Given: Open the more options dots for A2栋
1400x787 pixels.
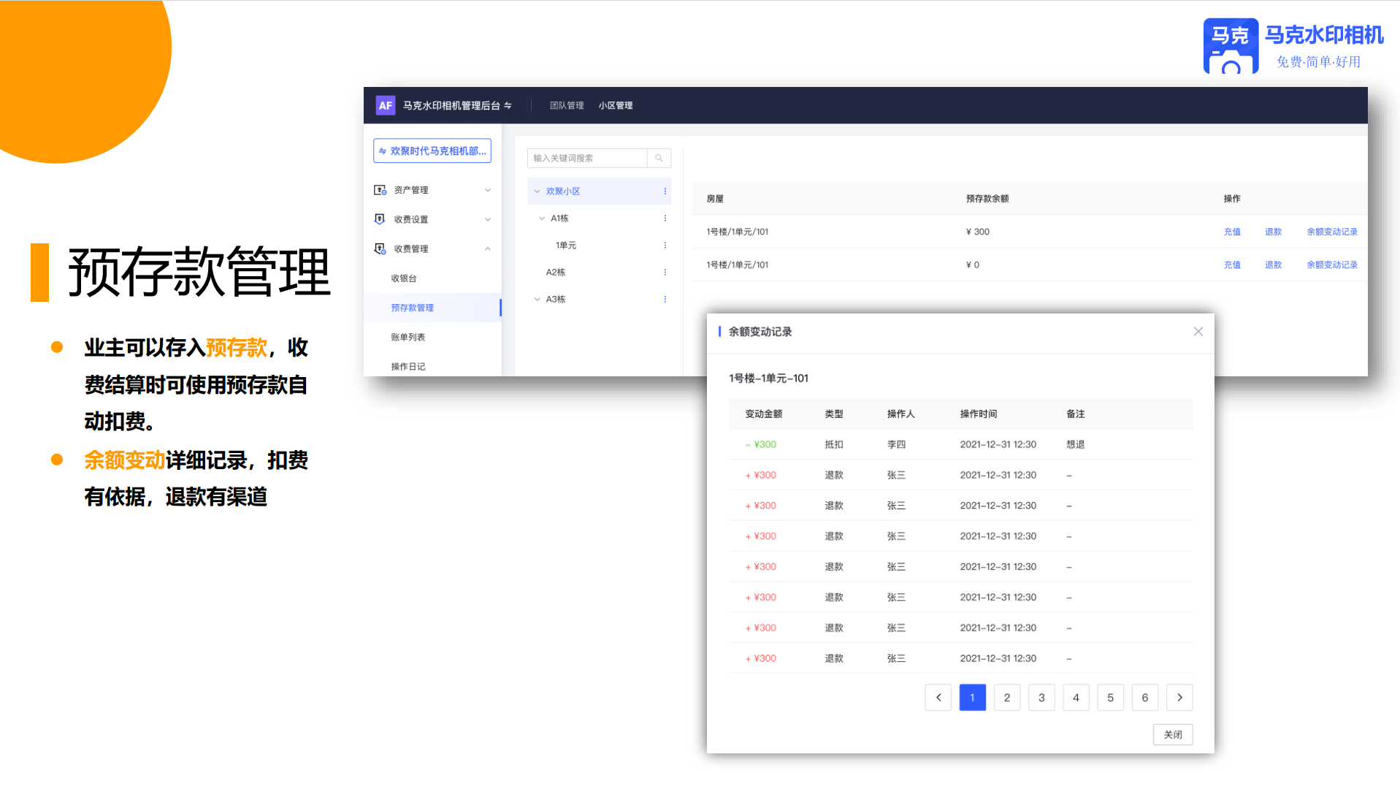Looking at the screenshot, I should [x=665, y=273].
